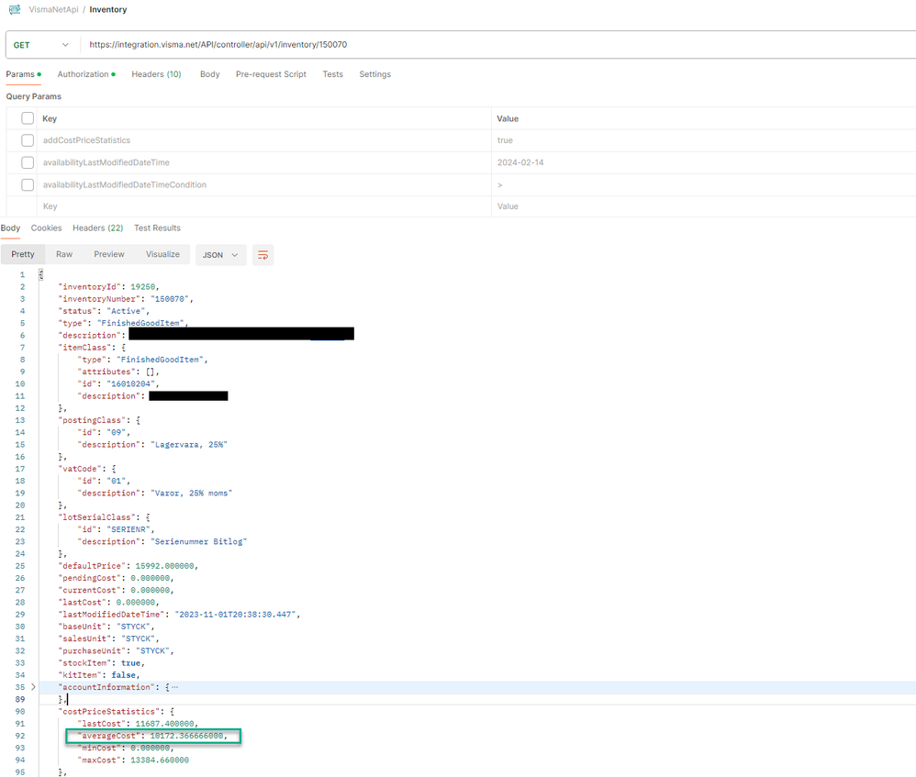Click the empty Value input in new row

coord(704,206)
